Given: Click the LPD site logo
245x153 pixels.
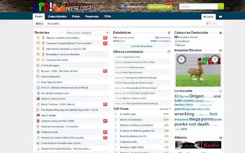Looking at the screenshot, I should coord(64,7).
